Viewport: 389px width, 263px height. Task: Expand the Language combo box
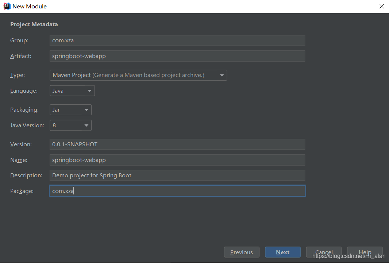72,91
